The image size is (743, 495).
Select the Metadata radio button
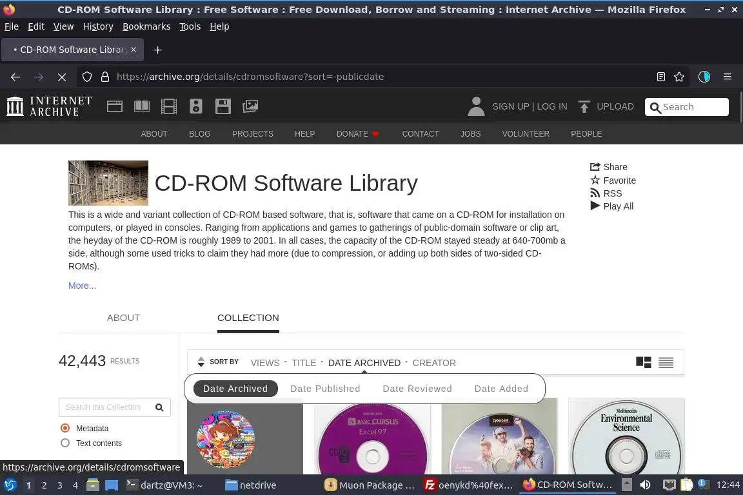[65, 428]
